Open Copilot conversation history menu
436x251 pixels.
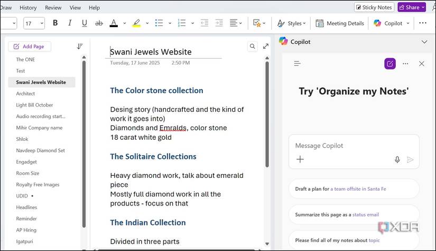(297, 64)
